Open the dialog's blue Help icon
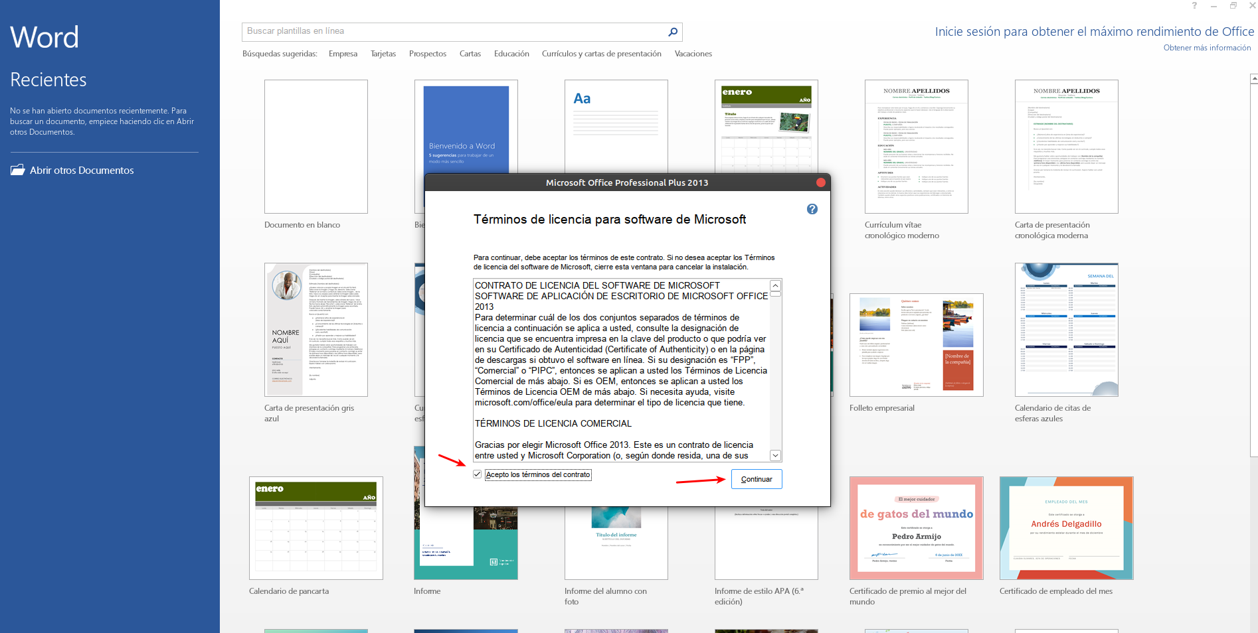Viewport: 1258px width, 633px height. (x=812, y=209)
